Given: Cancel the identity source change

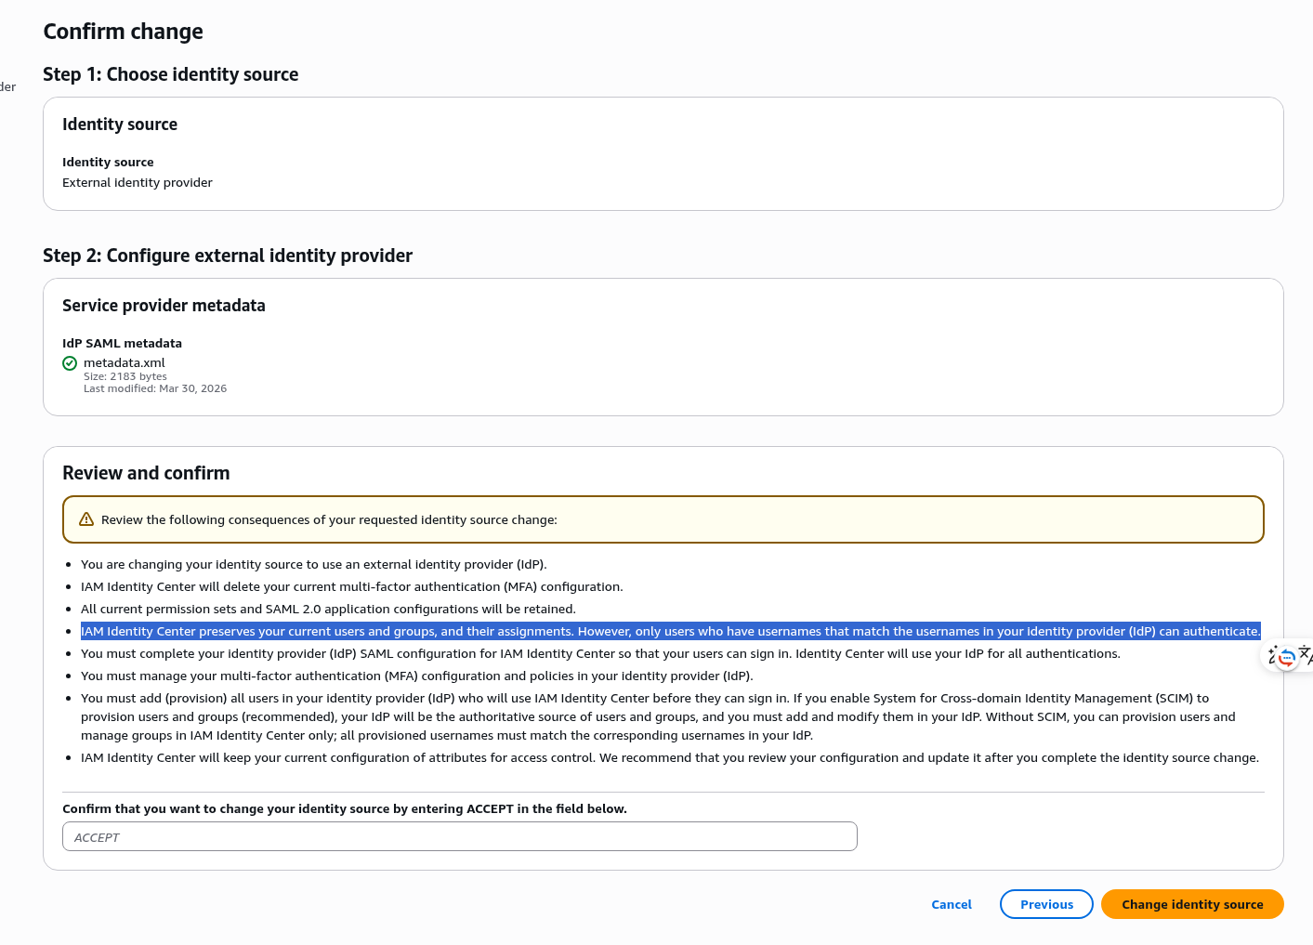Looking at the screenshot, I should (951, 904).
